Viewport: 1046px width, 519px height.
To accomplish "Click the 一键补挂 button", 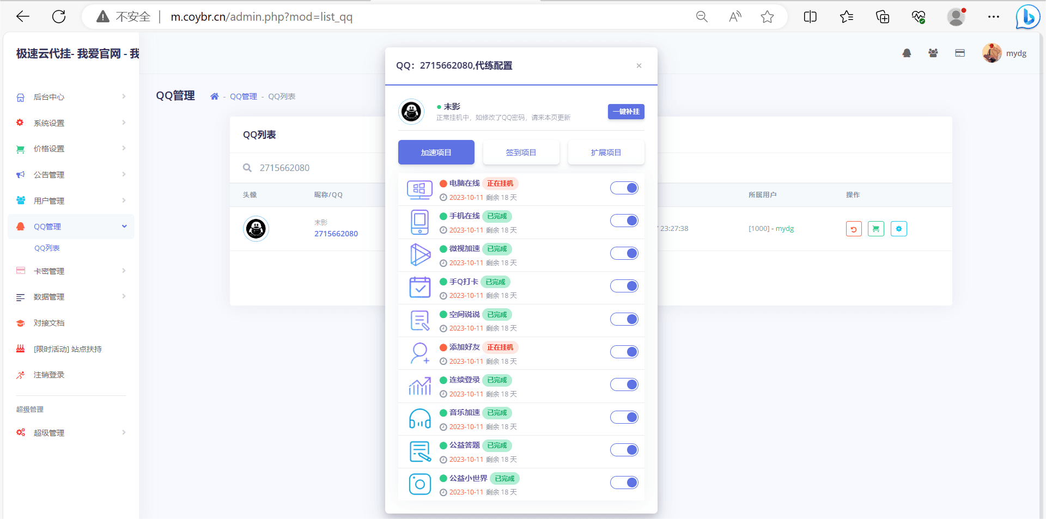I will coord(626,112).
